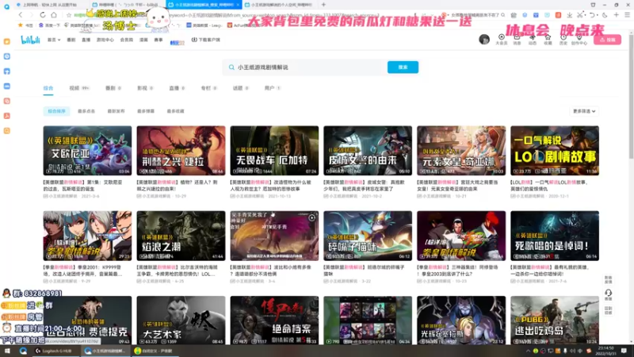The width and height of the screenshot is (634, 357).
Task: Open the 皮城女警的由来 video thumbnail
Action: click(x=368, y=151)
